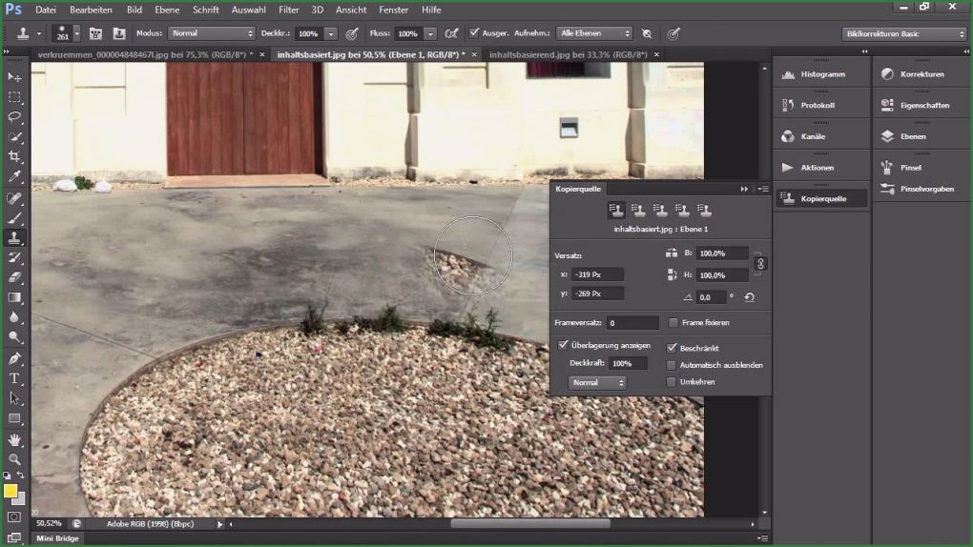Viewport: 973px width, 547px height.
Task: Select the Dodge tool
Action: pyautogui.click(x=14, y=337)
